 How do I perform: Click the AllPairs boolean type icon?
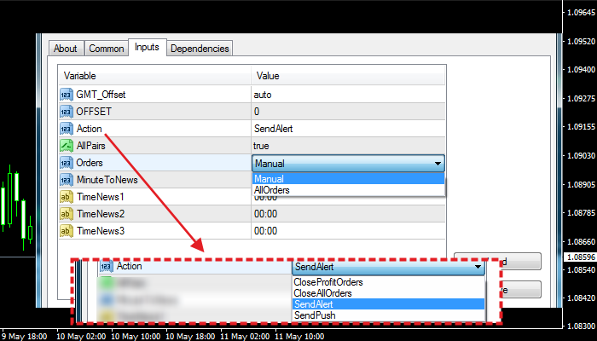(66, 146)
